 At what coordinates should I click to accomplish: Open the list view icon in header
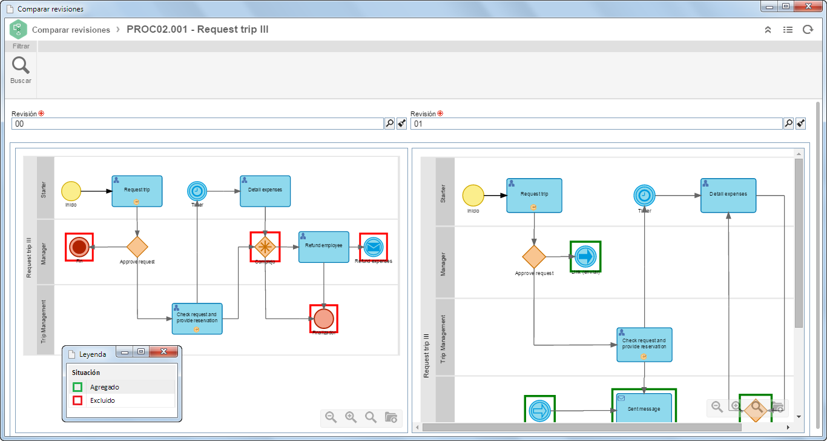[x=788, y=30]
